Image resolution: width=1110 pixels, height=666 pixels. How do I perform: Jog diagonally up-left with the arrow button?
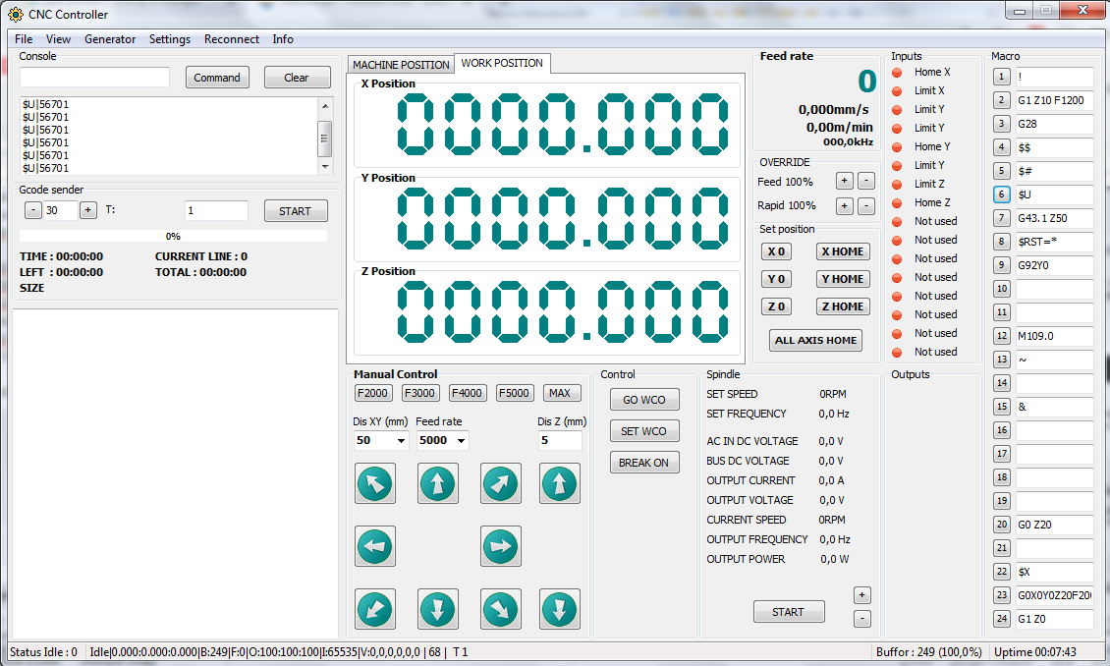tap(374, 483)
